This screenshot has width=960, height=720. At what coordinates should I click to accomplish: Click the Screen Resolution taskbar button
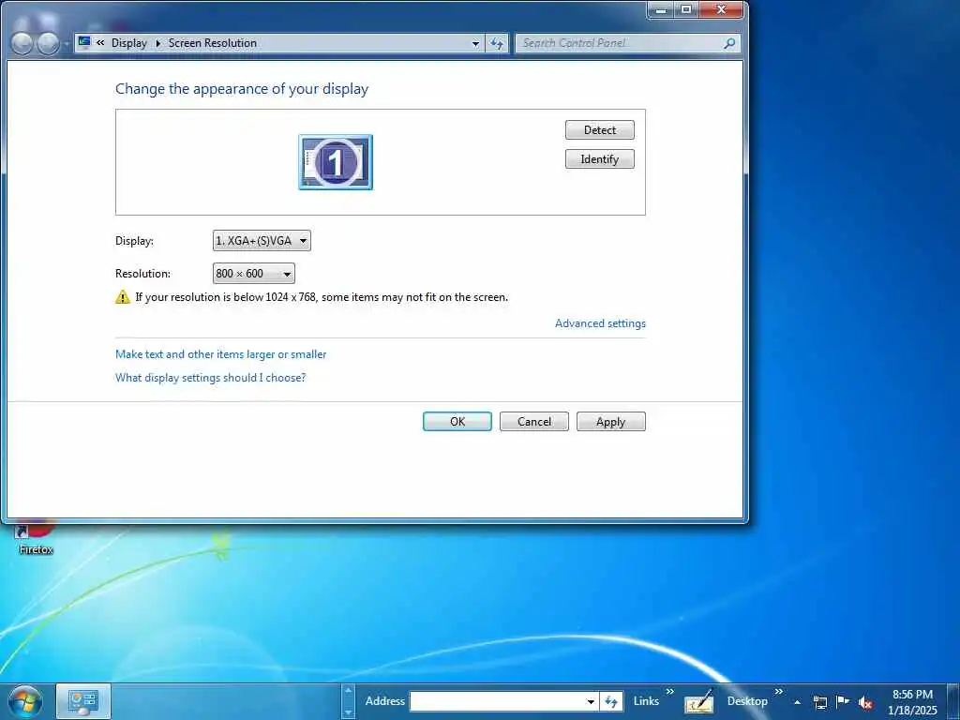click(83, 701)
